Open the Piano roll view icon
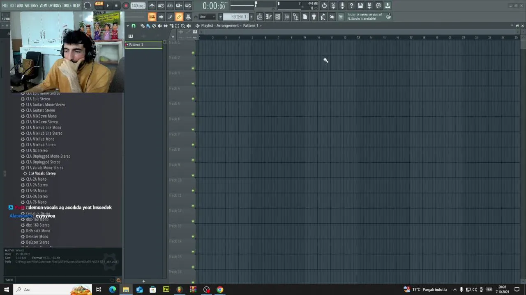This screenshot has width=526, height=295. [269, 17]
